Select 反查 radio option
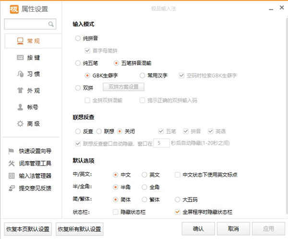This screenshot has height=239, width=288. coord(78,131)
